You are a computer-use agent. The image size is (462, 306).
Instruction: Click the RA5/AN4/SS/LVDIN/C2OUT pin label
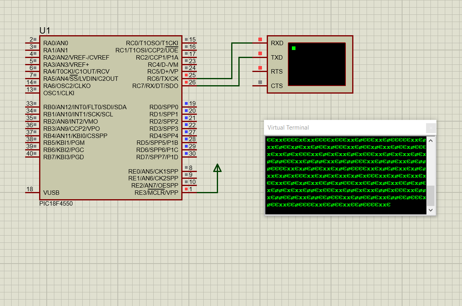[x=81, y=79]
